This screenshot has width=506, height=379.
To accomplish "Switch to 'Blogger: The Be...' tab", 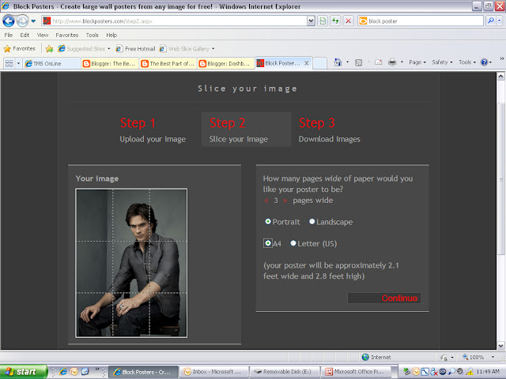I will point(110,63).
